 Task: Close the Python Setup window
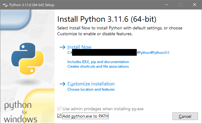coord(195,5)
